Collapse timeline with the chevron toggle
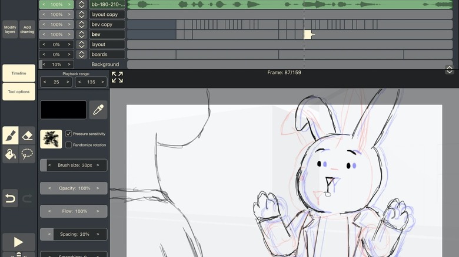This screenshot has width=459, height=257. (450, 70)
